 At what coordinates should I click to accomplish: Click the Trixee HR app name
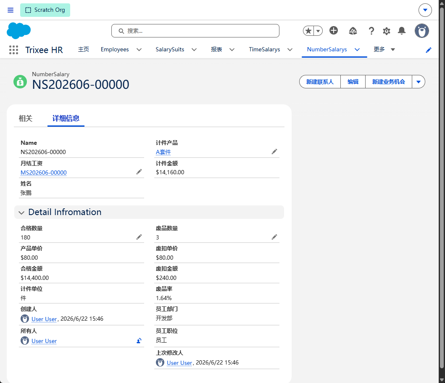coord(44,50)
